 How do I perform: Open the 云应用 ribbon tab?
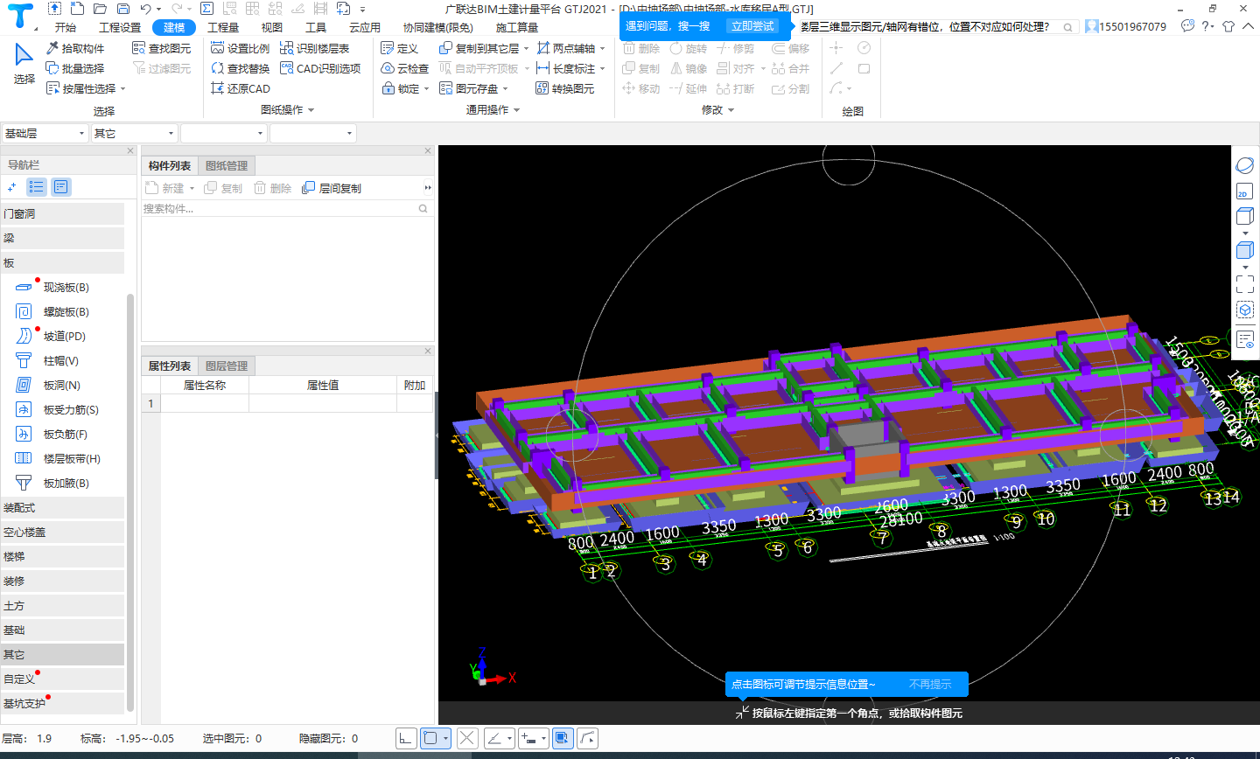365,27
